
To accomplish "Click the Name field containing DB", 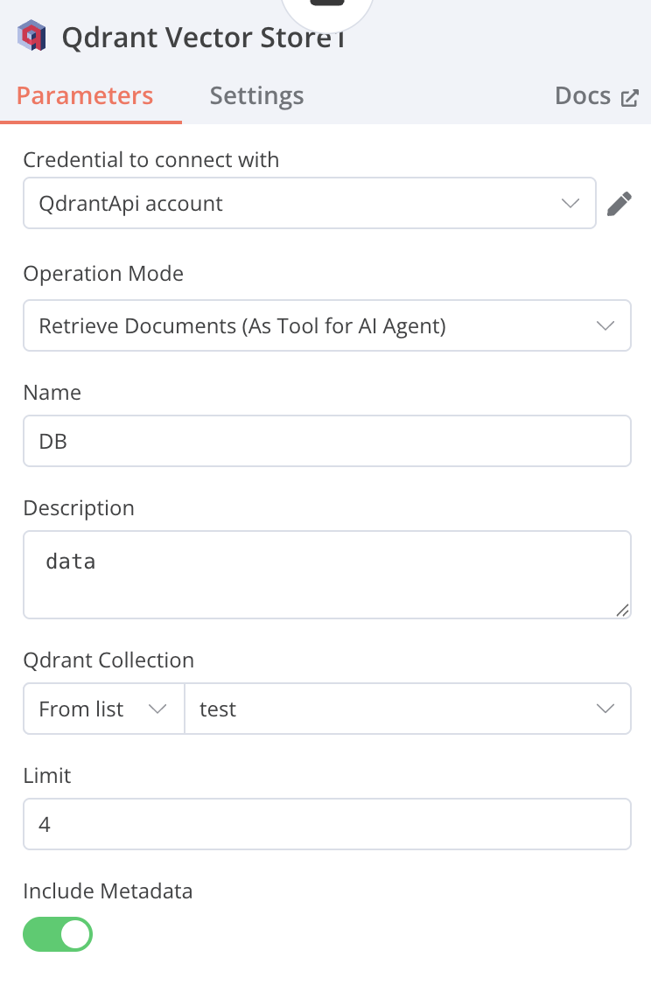I will pos(327,442).
